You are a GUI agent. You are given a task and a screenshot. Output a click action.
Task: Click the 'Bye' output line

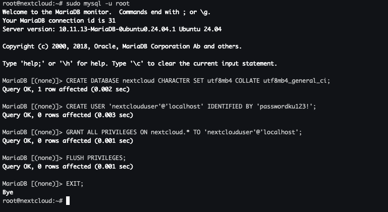click(x=8, y=192)
